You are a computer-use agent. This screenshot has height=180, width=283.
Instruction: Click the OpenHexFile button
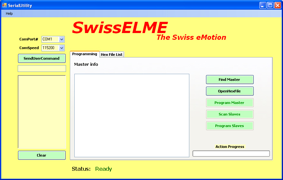coord(230,91)
